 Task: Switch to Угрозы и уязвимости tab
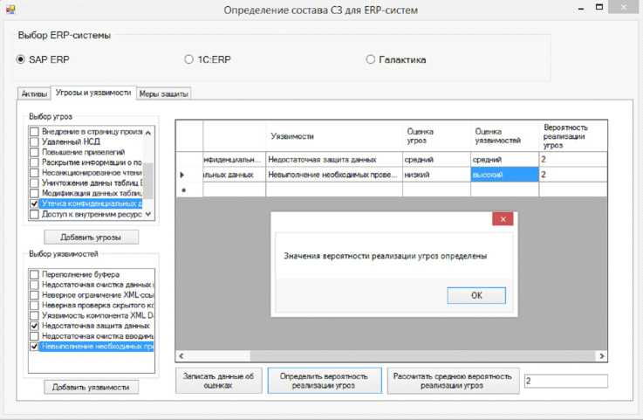pos(93,93)
